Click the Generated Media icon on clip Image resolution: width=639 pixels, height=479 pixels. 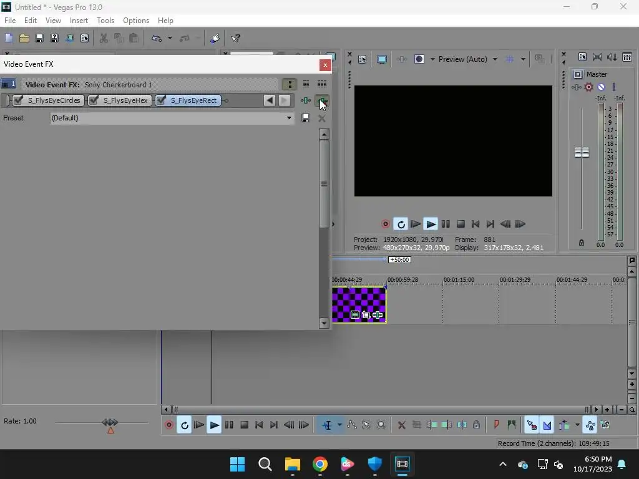point(354,315)
